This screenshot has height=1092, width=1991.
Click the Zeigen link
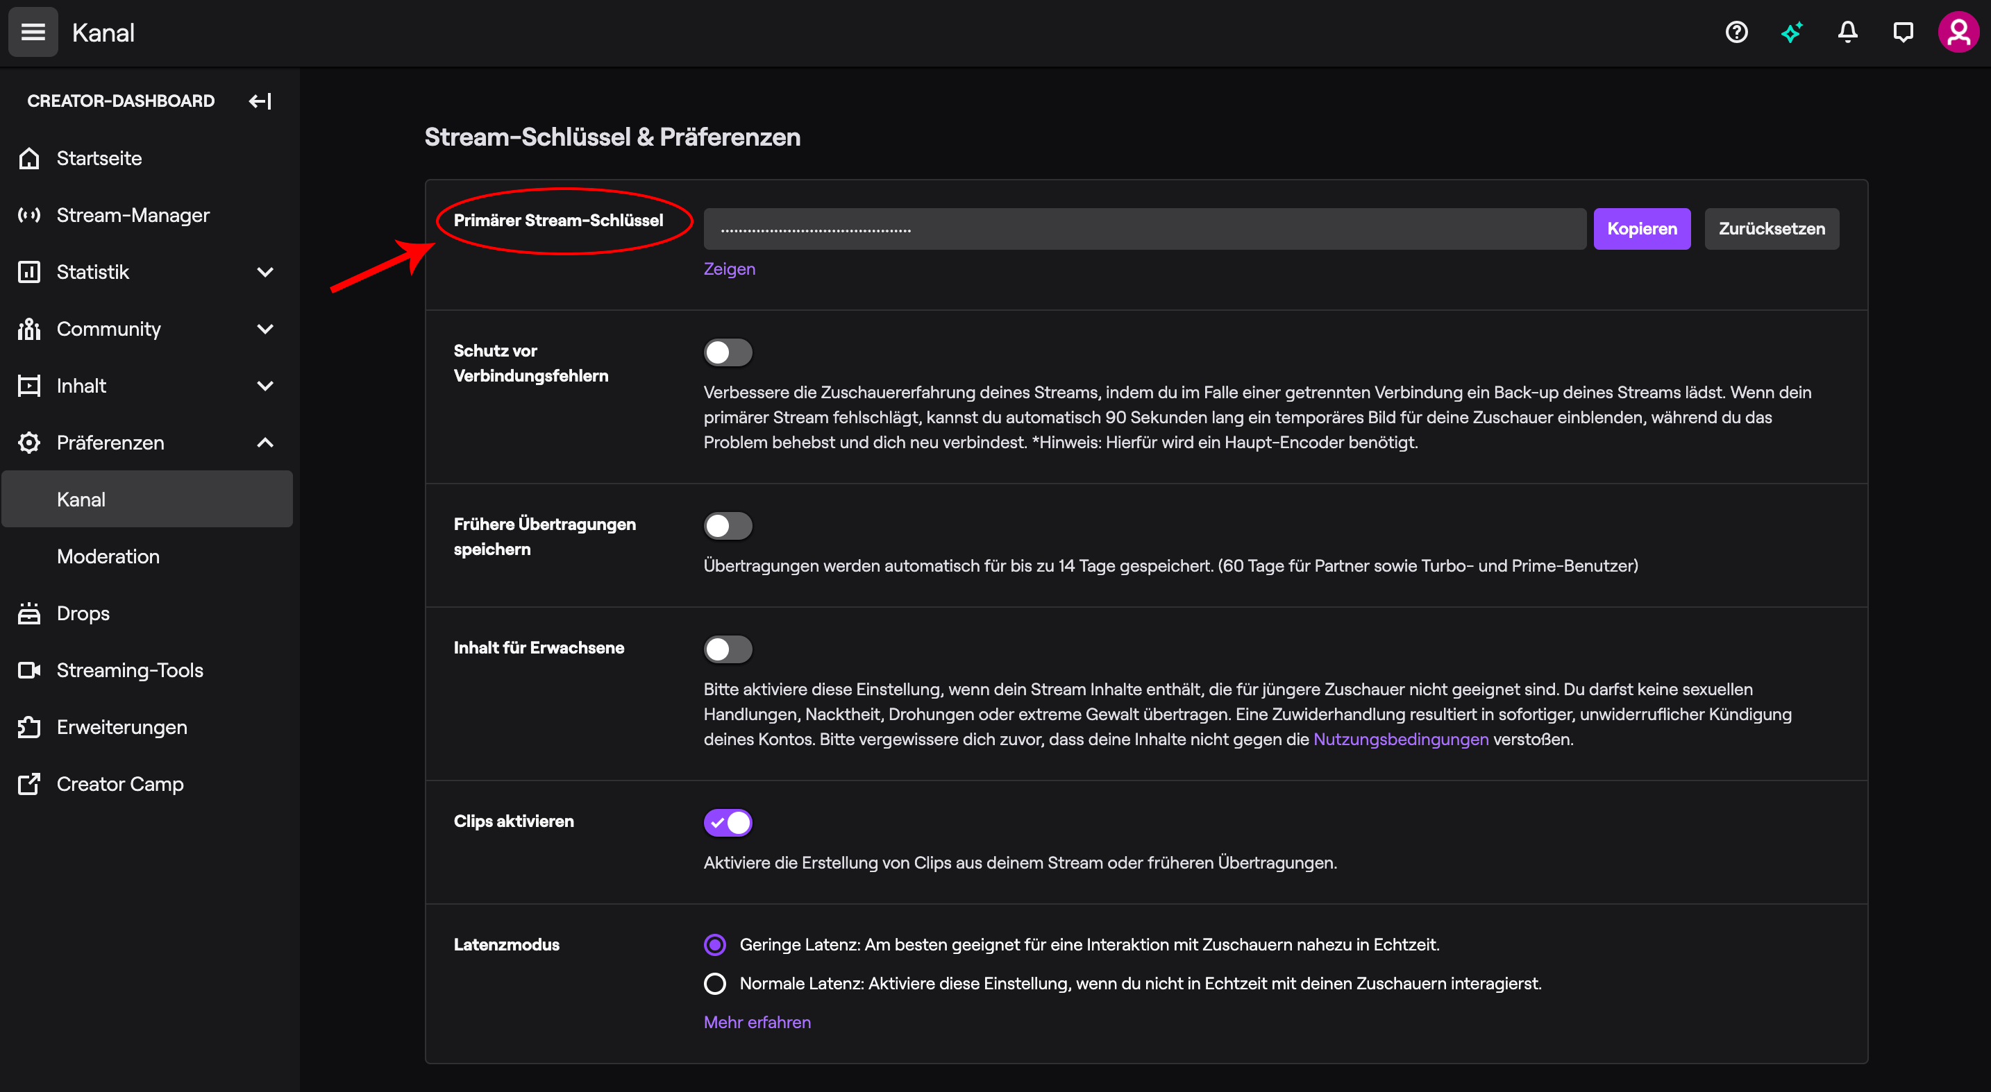(x=729, y=269)
